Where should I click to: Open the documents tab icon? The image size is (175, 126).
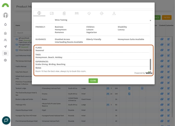point(64,13)
